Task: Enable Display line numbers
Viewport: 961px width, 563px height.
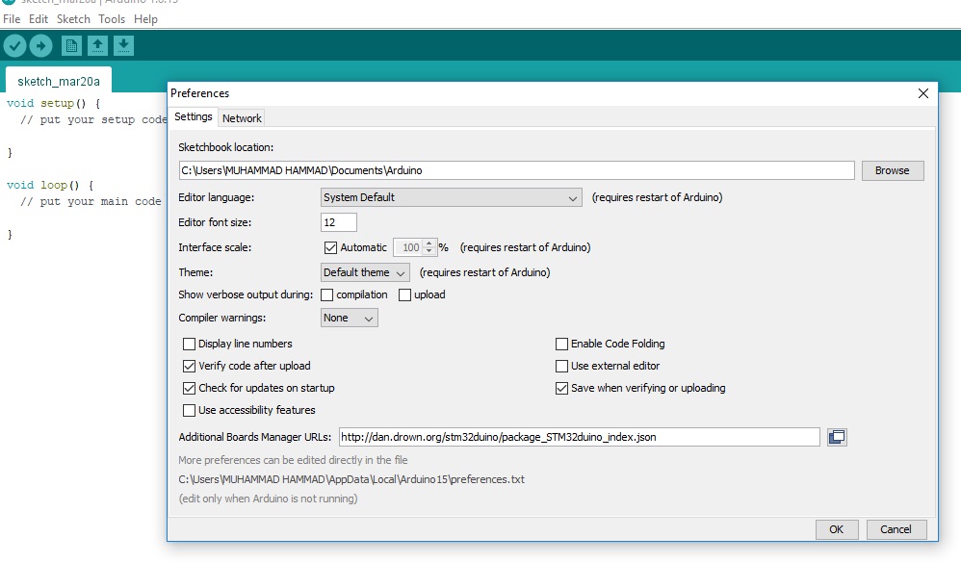Action: (190, 344)
